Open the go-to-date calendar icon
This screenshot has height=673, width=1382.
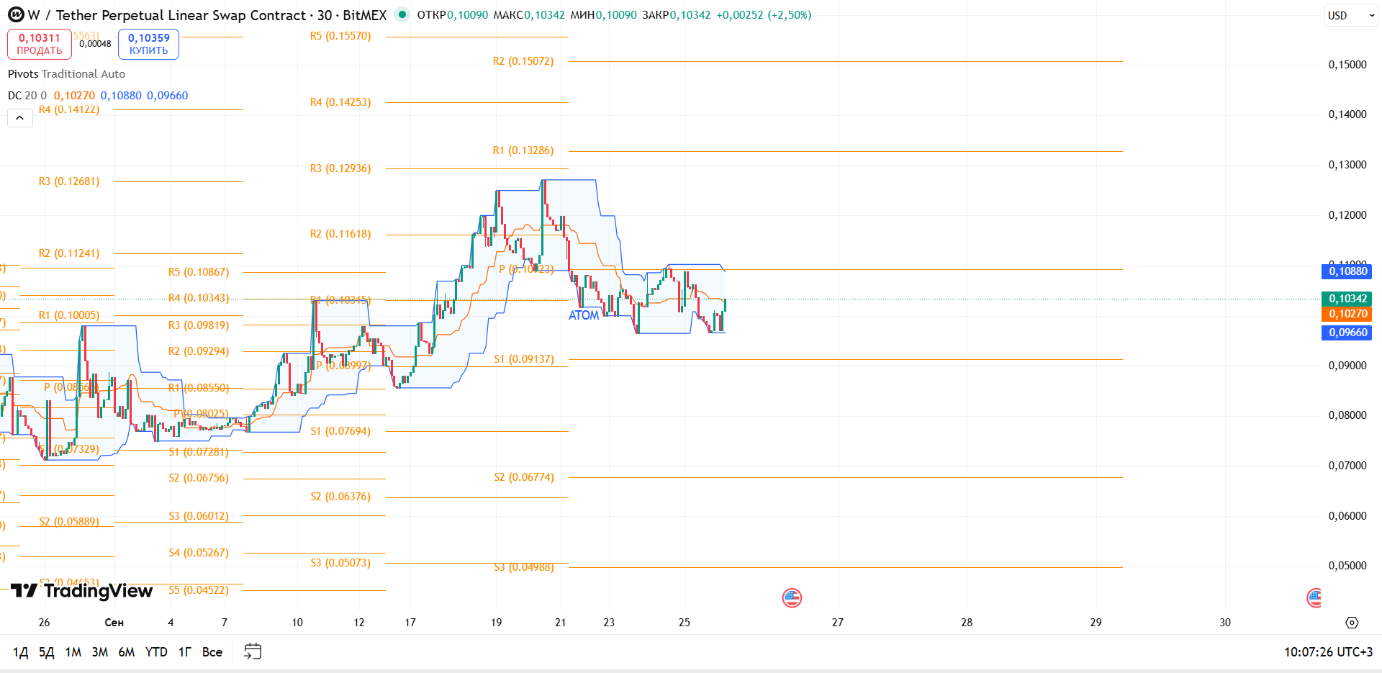[x=253, y=652]
